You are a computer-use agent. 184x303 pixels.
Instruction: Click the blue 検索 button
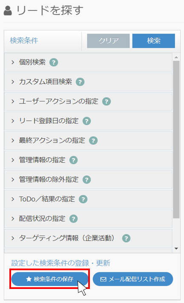click(154, 41)
